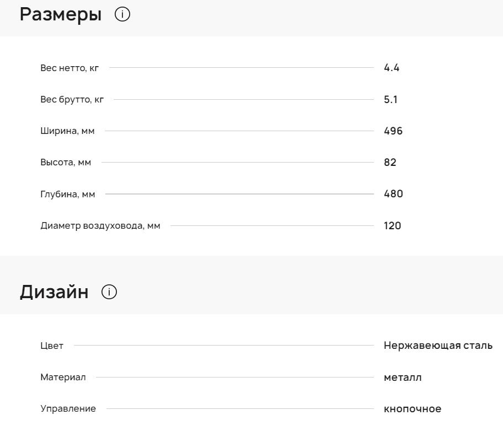Select the металл material value
503x426 pixels.
pos(403,378)
